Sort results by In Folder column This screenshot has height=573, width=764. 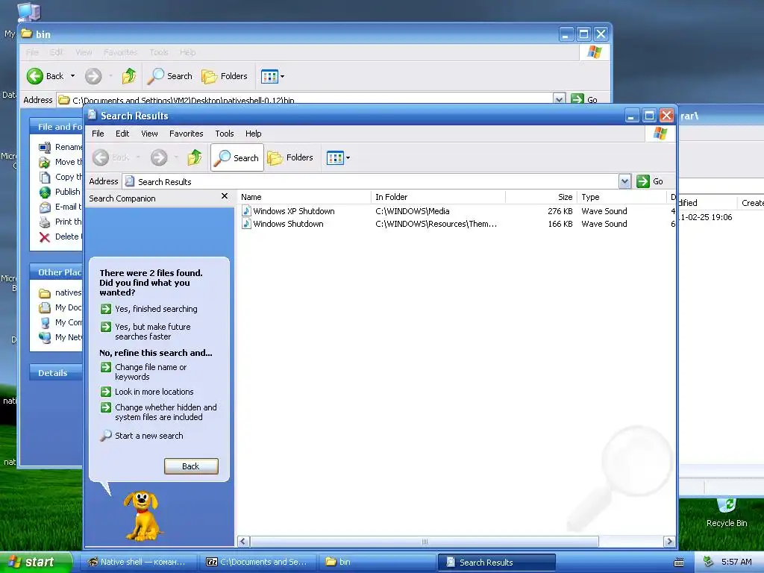tap(438, 197)
